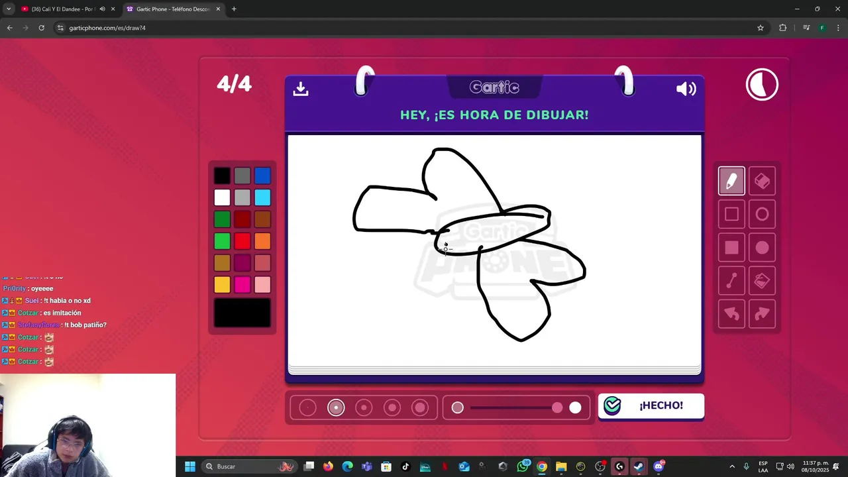Pick the ochre tan color swatch
This screenshot has width=848, height=477.
[x=222, y=263]
